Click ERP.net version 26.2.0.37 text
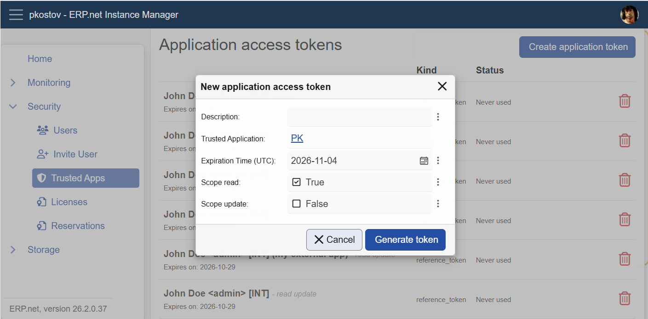The width and height of the screenshot is (648, 319). [x=58, y=308]
